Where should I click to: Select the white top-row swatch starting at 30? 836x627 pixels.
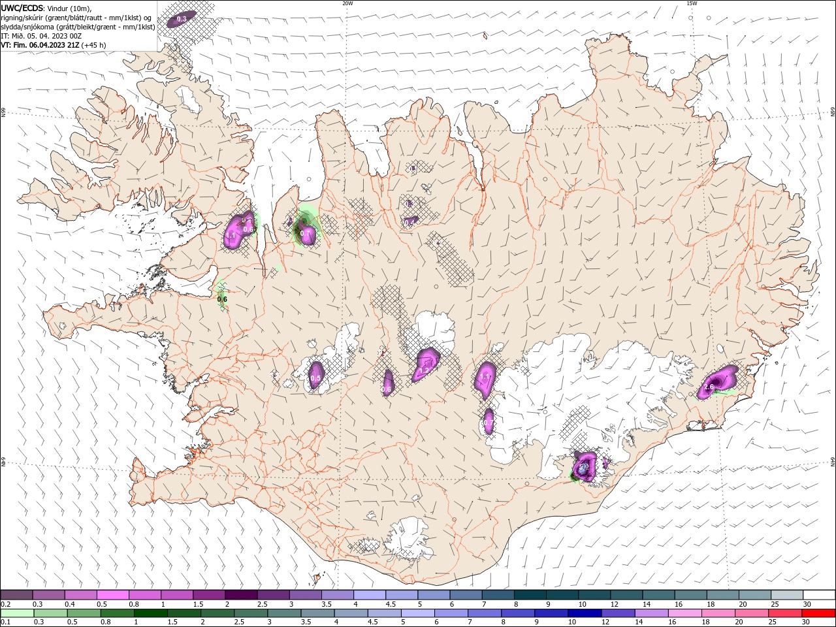click(x=819, y=595)
